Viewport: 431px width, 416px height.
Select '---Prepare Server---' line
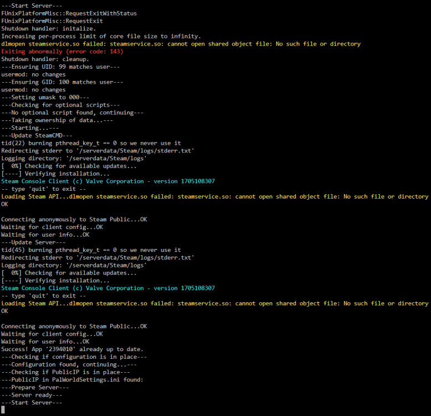[x=35, y=387]
